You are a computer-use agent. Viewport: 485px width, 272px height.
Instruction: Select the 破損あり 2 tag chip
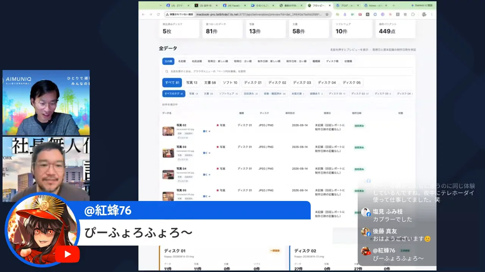(316, 93)
